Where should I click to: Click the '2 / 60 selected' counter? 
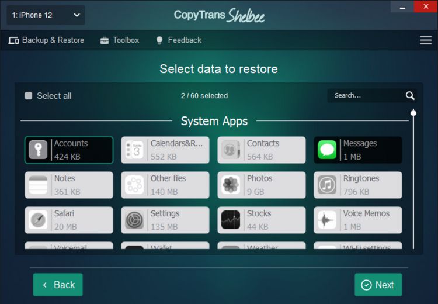pyautogui.click(x=204, y=96)
